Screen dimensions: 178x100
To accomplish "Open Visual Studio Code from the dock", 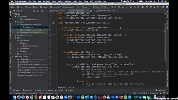I will tap(112, 97).
